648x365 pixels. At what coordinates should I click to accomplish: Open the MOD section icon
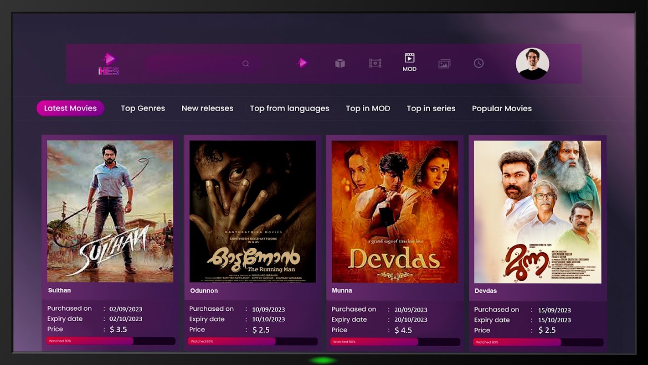(x=410, y=63)
